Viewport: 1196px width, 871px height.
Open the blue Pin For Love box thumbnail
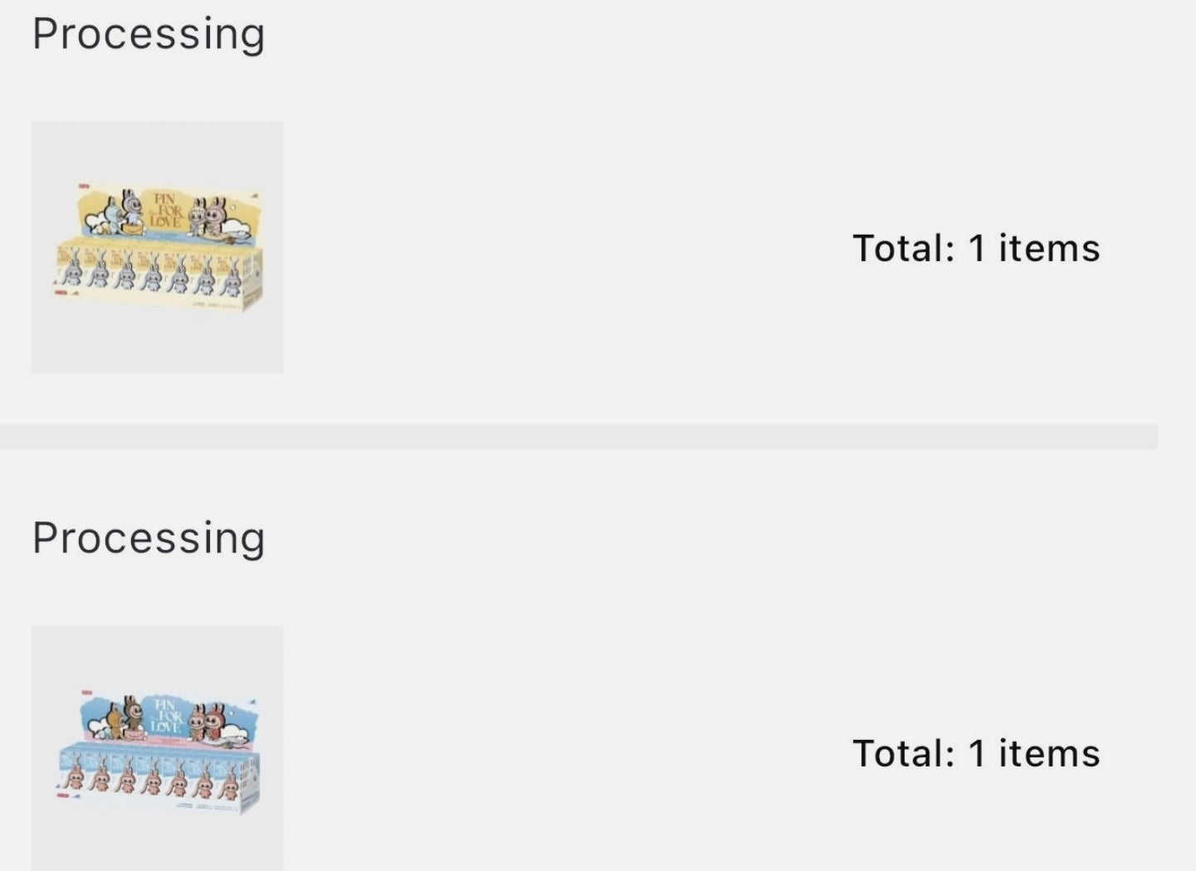point(157,751)
